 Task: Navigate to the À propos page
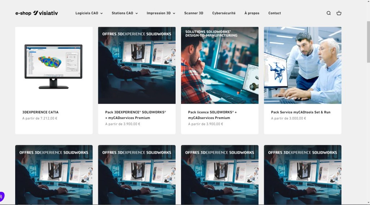252,13
